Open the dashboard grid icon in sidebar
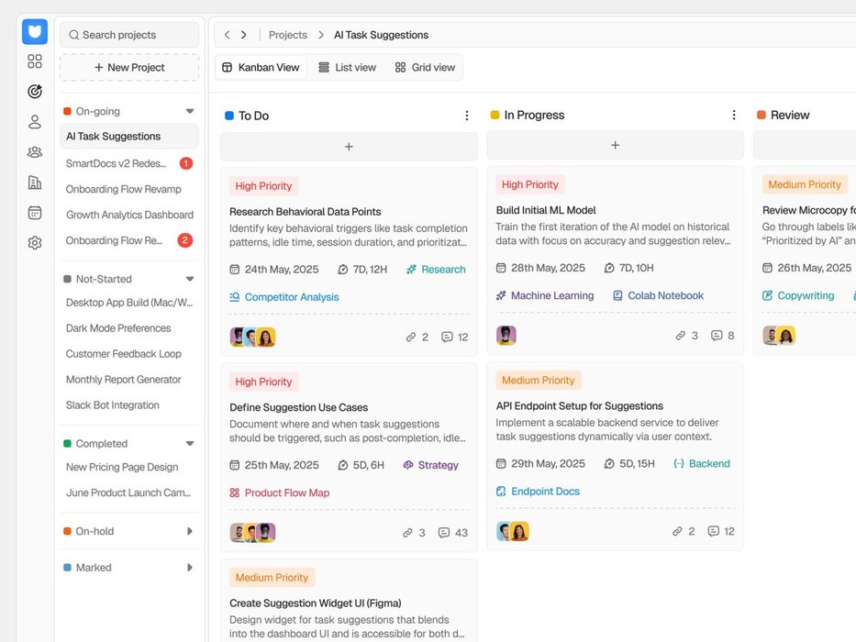This screenshot has width=856, height=642. [35, 61]
